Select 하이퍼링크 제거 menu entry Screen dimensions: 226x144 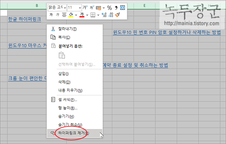pos(75,133)
